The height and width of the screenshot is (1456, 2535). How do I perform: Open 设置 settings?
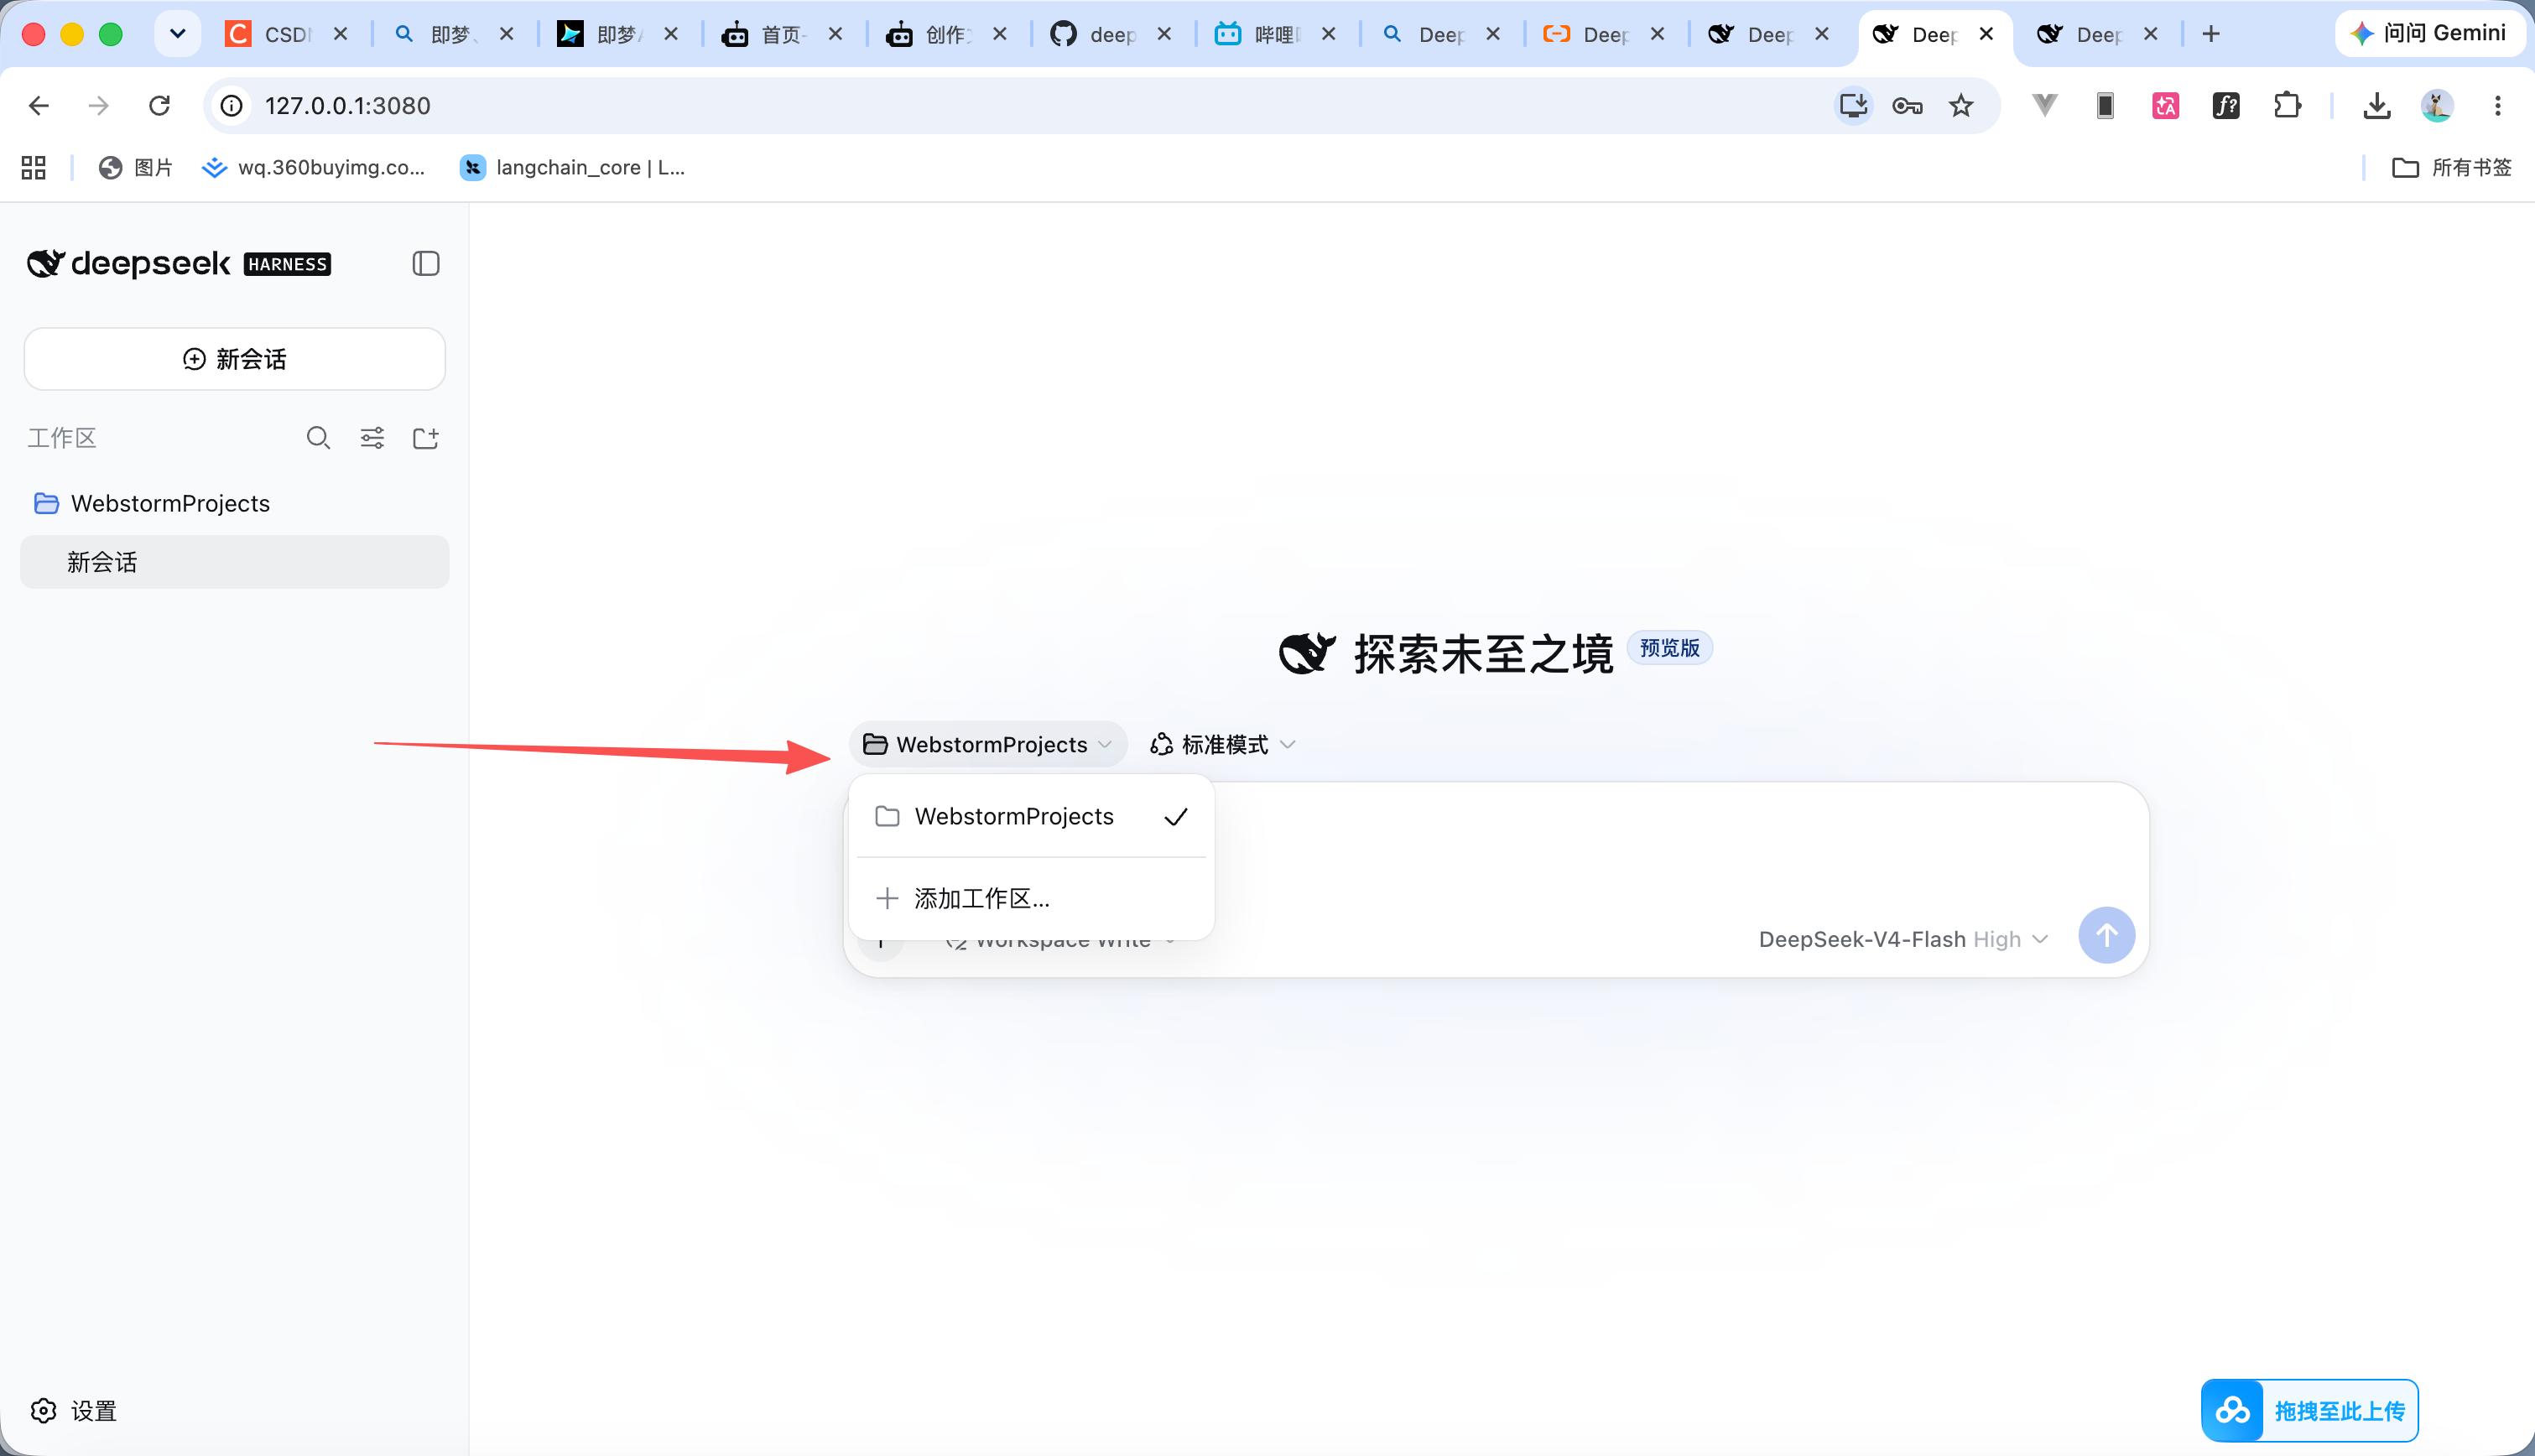coord(74,1411)
